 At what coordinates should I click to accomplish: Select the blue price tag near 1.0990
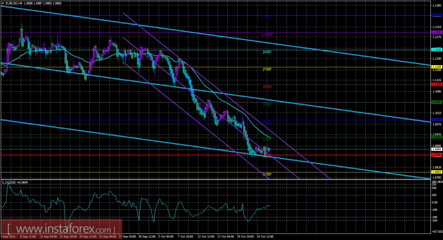pos(437,120)
